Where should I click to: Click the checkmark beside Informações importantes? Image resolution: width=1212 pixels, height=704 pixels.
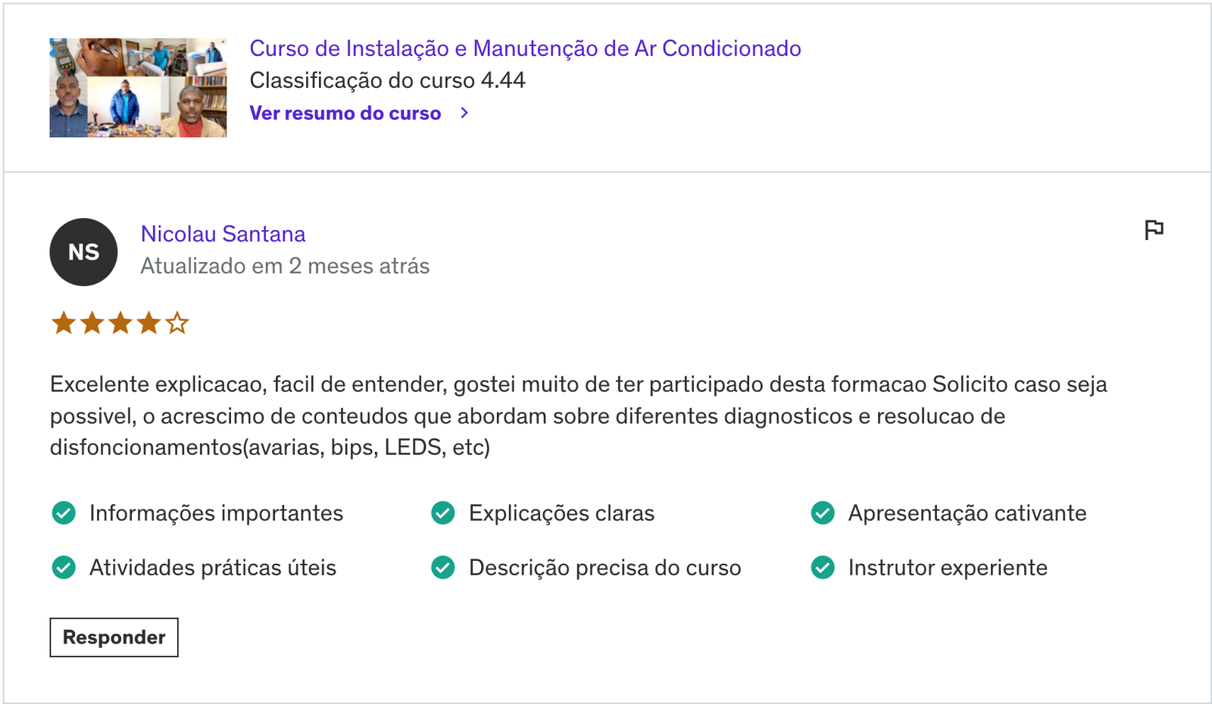point(64,513)
